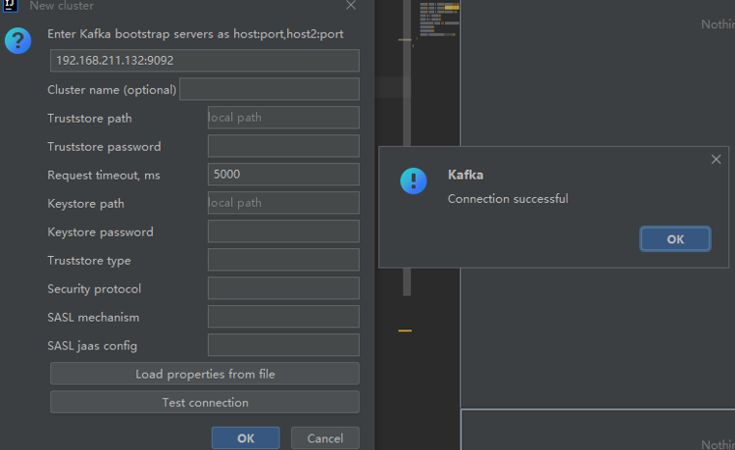Click the editor minimap code preview
The width and height of the screenshot is (735, 450).
coord(439,19)
